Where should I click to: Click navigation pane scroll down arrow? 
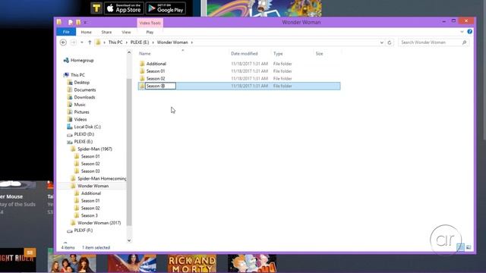(129, 240)
